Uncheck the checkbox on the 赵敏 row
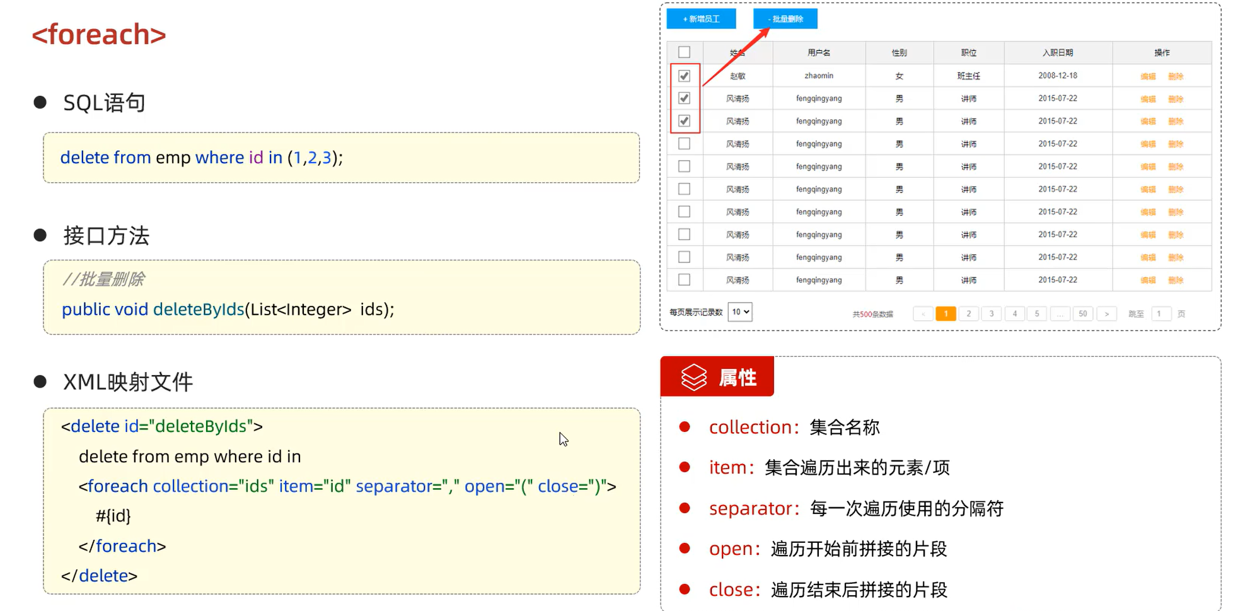1238x611 pixels. click(x=685, y=75)
